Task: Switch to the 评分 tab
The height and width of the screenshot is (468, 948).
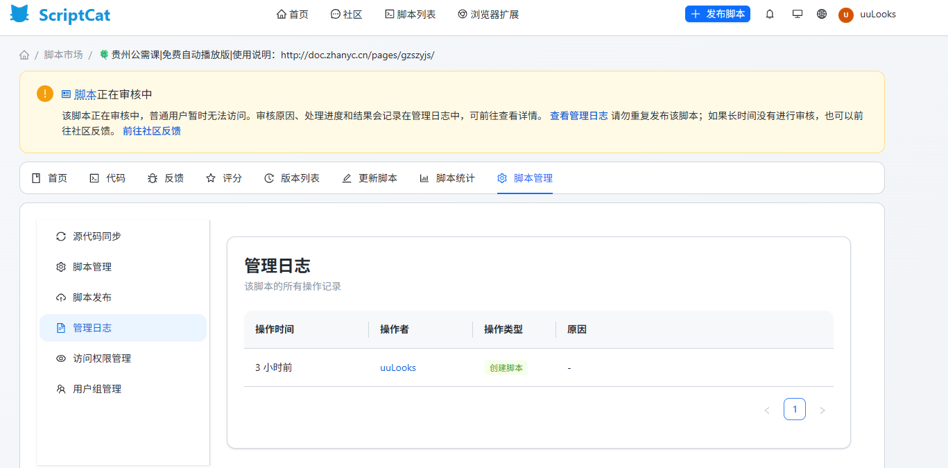Action: pos(224,178)
